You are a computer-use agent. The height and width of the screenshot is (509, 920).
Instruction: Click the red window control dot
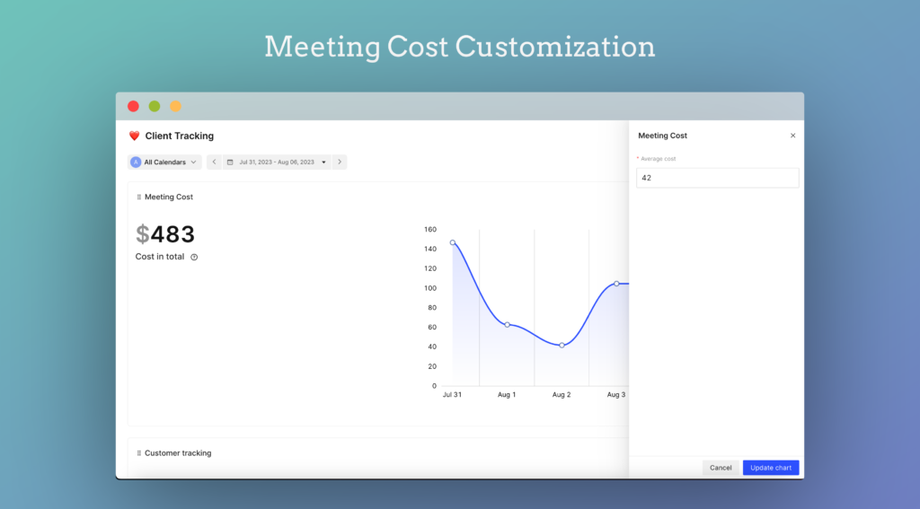click(x=133, y=106)
